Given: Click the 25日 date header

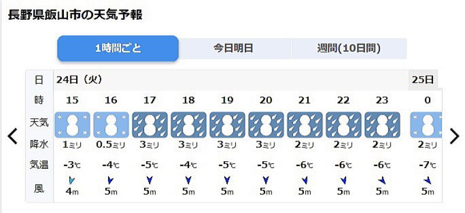Looking at the screenshot, I should point(423,80).
